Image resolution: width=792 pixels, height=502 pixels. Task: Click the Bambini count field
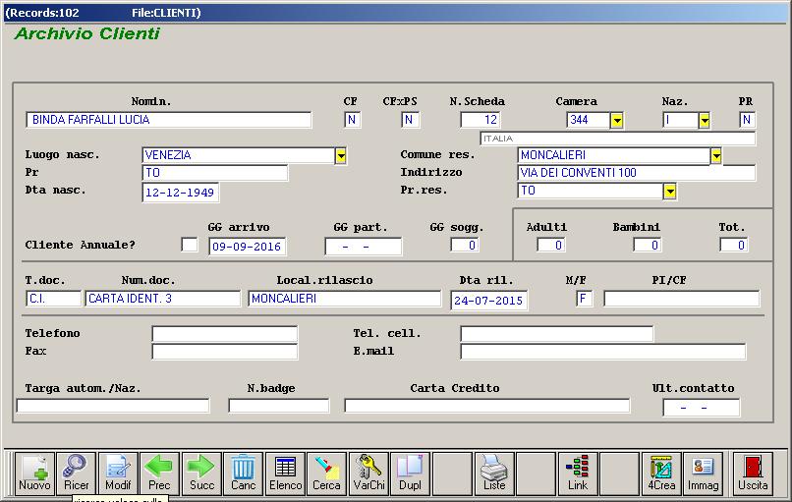click(x=647, y=245)
